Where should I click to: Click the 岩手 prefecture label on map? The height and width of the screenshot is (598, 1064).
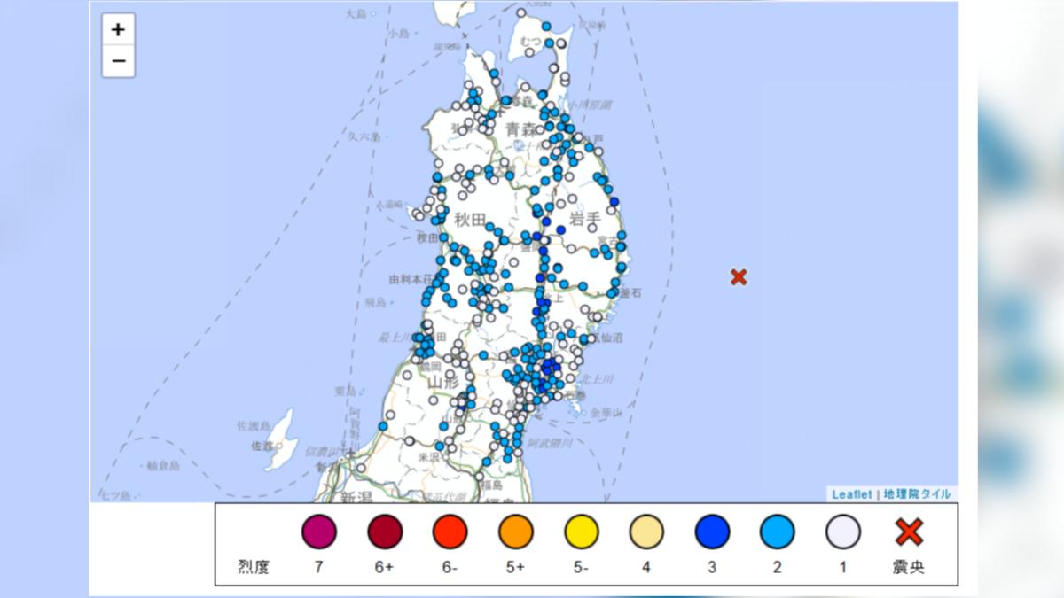[586, 218]
